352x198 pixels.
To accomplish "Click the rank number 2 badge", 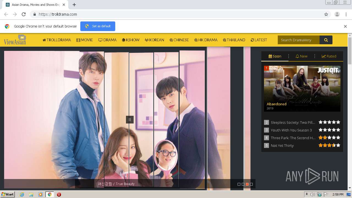I will coord(266,122).
